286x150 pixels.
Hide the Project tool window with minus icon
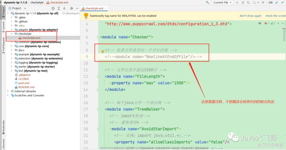77,8
